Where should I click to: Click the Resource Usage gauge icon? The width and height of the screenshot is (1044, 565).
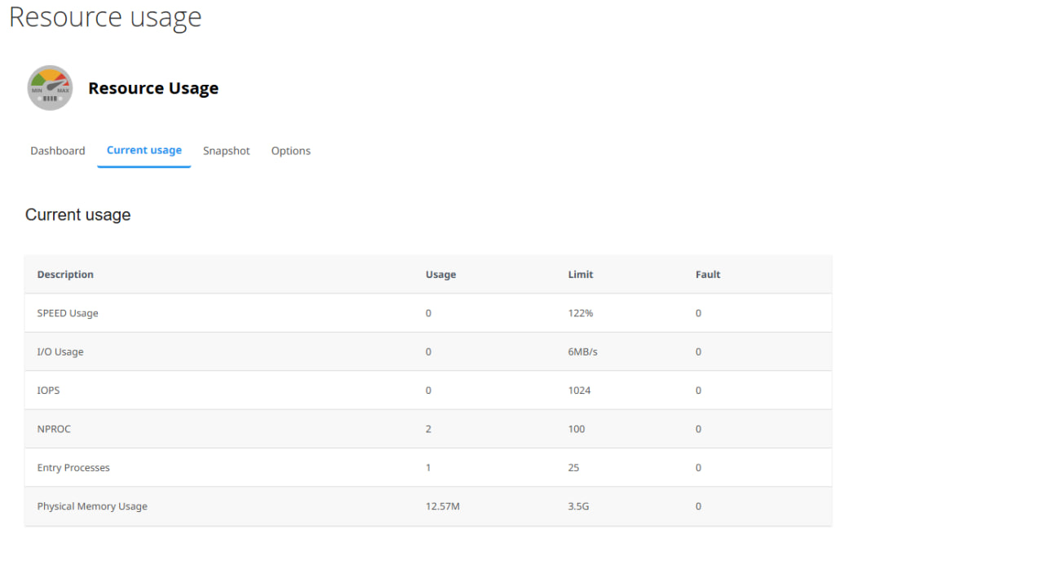click(51, 88)
